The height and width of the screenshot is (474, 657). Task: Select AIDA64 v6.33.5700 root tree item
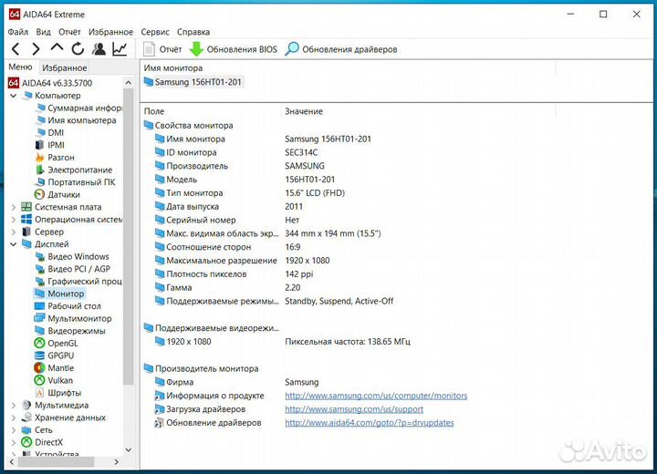click(50, 83)
